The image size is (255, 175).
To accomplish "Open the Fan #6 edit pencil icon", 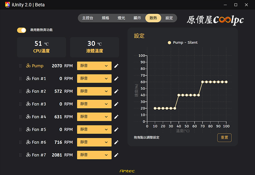I will point(116,142).
